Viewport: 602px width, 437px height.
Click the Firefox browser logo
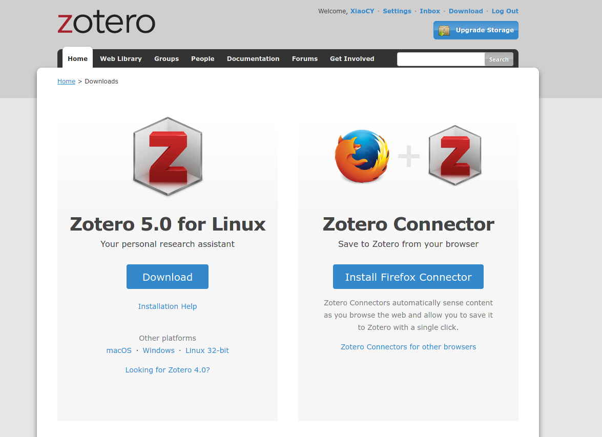[362, 156]
